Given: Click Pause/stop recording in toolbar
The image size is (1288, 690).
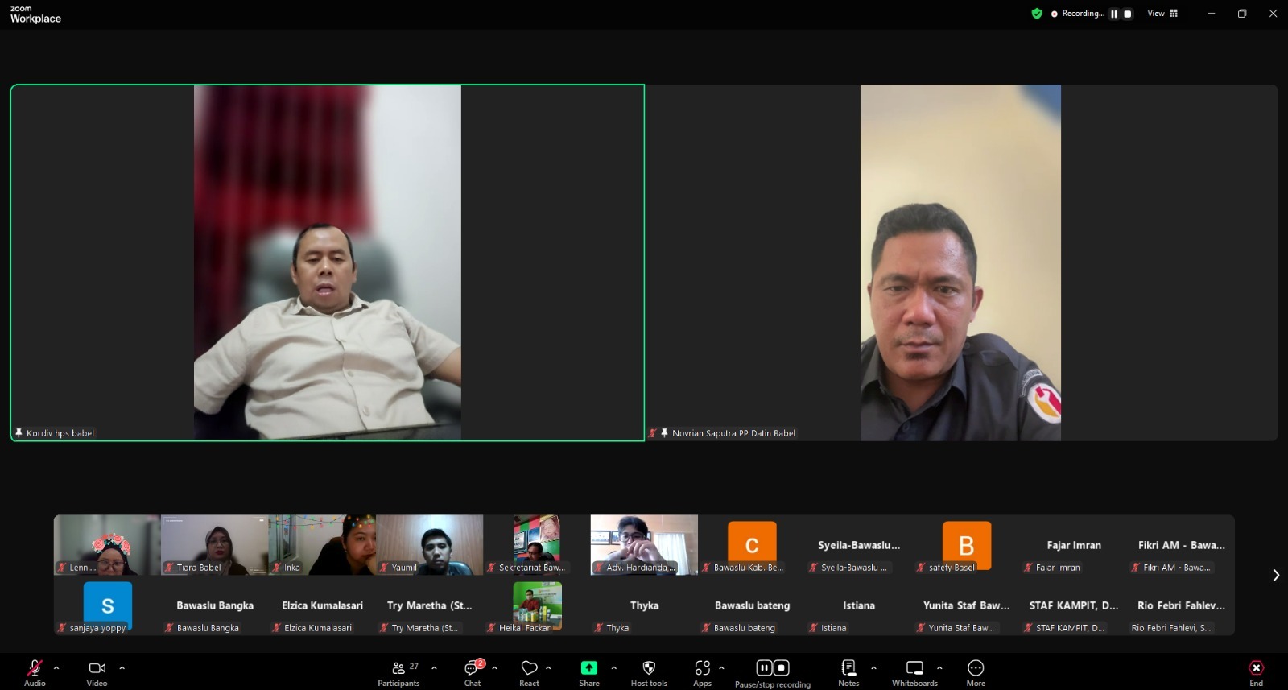Looking at the screenshot, I should 772,673.
